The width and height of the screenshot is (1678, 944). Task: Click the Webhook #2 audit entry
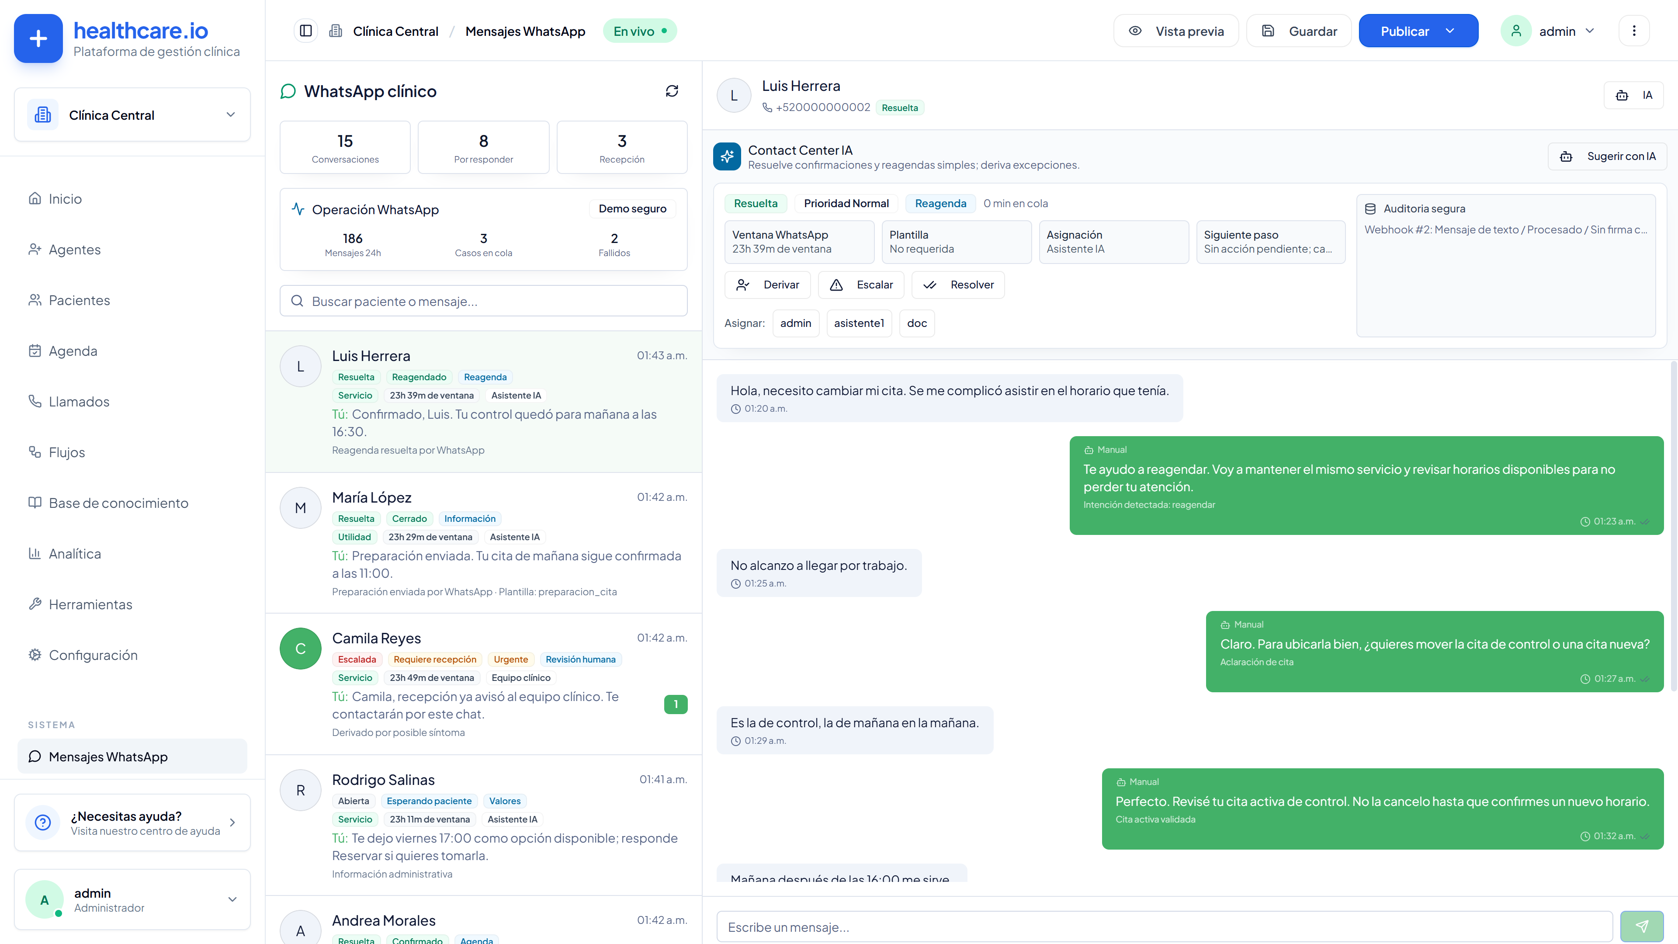[1506, 229]
